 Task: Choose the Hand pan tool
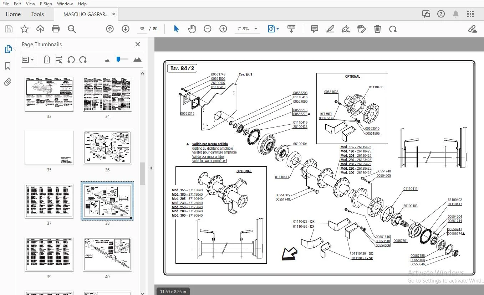192,29
